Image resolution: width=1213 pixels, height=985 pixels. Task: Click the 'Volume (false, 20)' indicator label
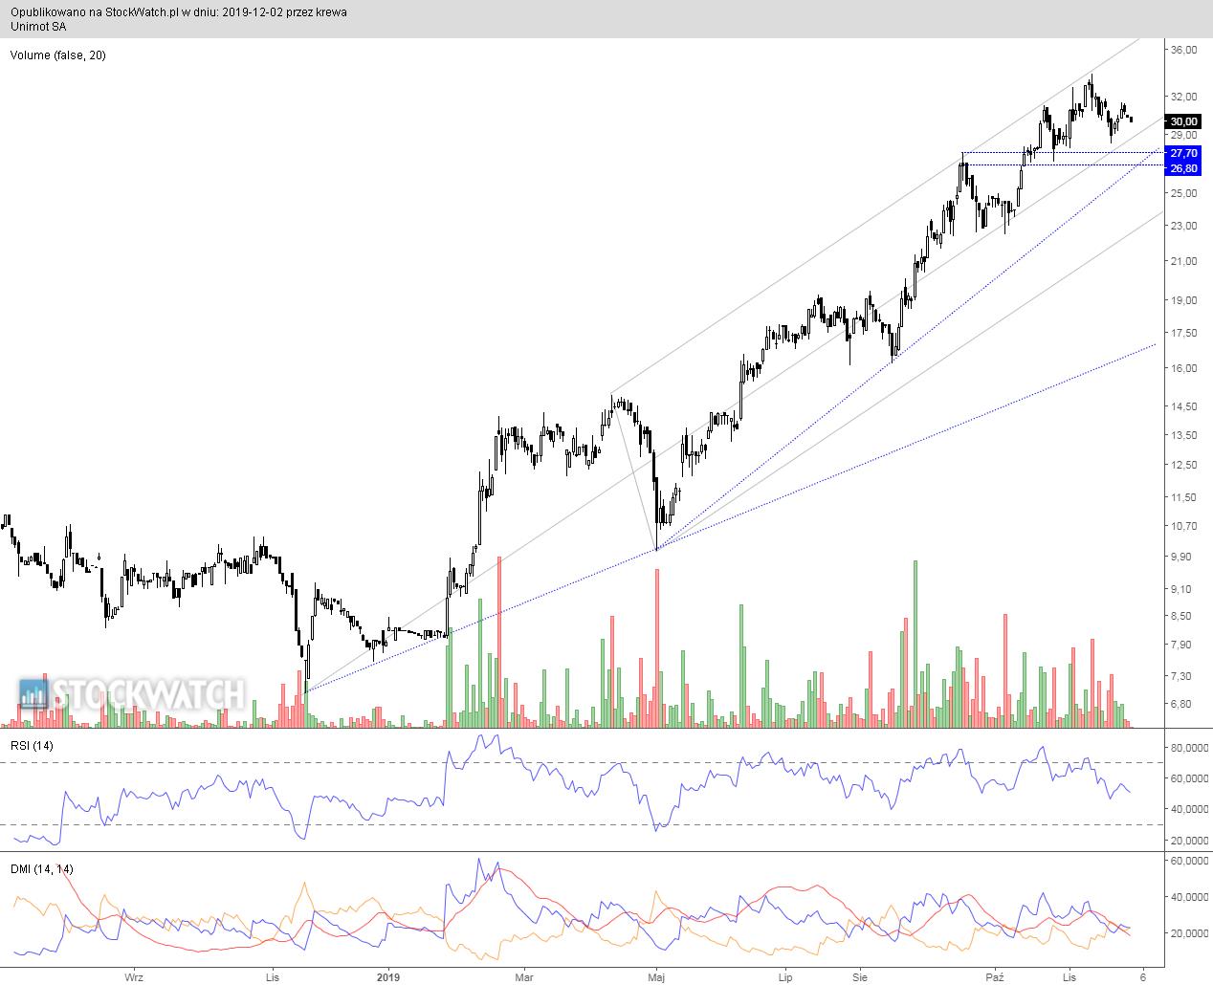point(57,55)
